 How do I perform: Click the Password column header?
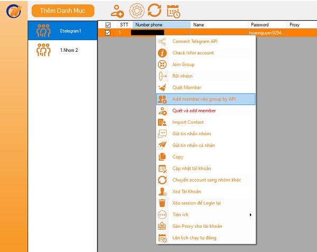click(x=267, y=25)
